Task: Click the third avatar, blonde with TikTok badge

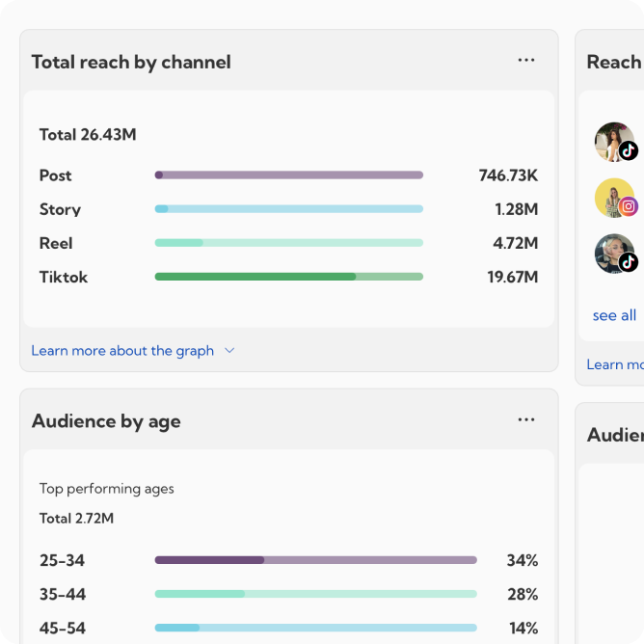Action: [x=615, y=254]
